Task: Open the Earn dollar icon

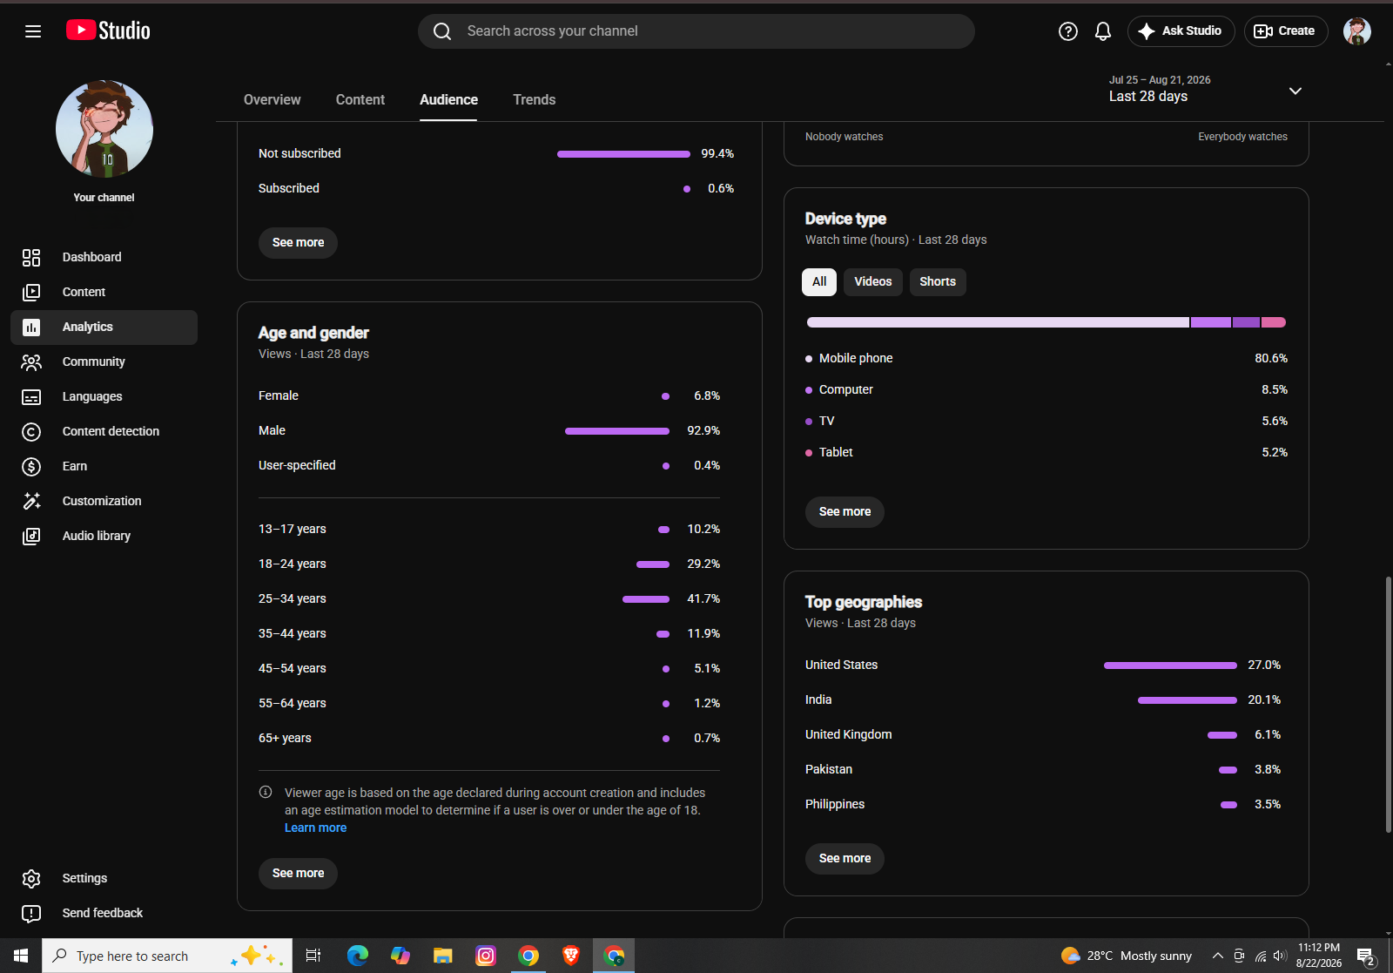Action: (x=31, y=466)
